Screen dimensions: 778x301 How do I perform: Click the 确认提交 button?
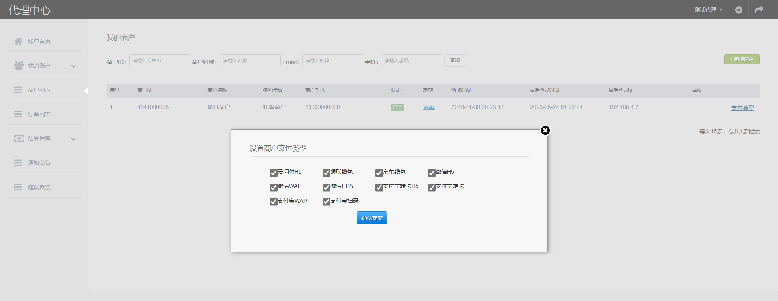(x=372, y=218)
